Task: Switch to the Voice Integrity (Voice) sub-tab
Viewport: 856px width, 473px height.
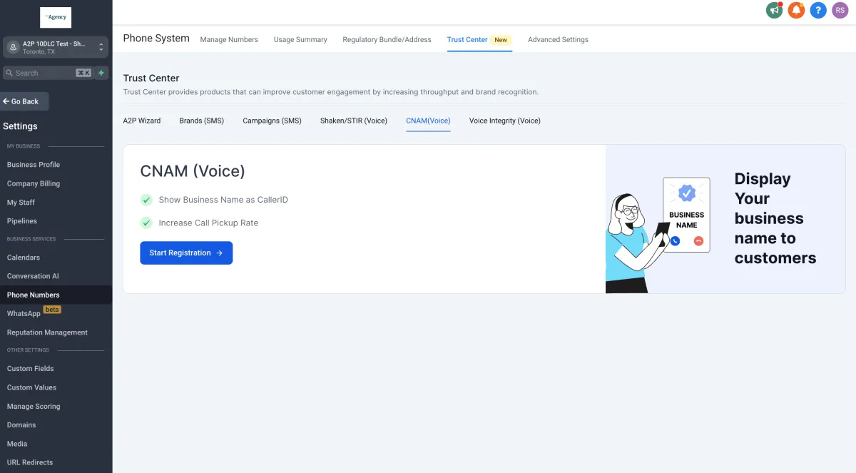Action: coord(505,121)
